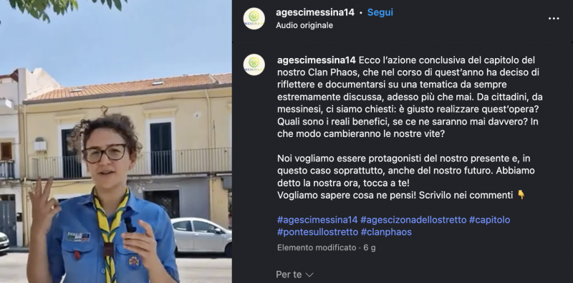Follow the account via the Segui button
The width and height of the screenshot is (573, 283).
pos(380,12)
